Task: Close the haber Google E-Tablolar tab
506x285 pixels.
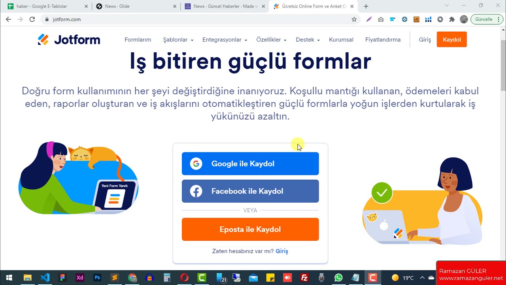Action: pos(86,6)
